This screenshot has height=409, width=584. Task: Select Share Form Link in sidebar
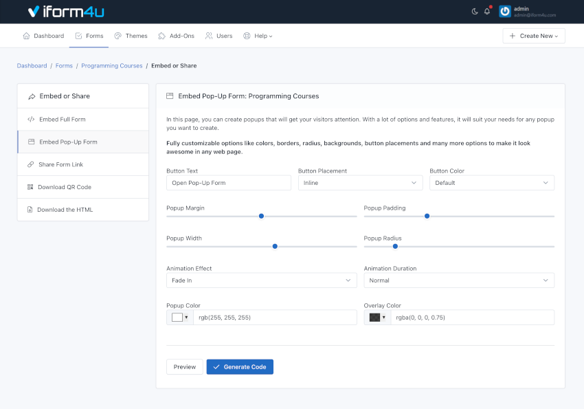pos(60,165)
